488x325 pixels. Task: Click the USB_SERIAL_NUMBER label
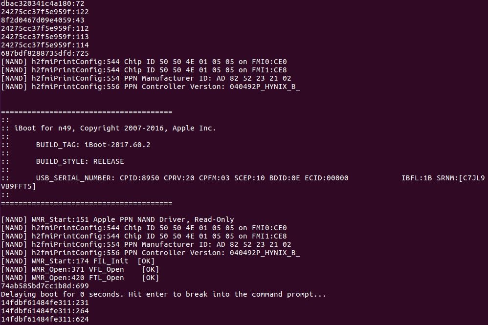click(x=75, y=178)
